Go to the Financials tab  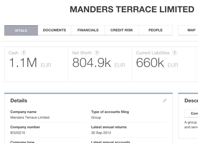coord(88,30)
